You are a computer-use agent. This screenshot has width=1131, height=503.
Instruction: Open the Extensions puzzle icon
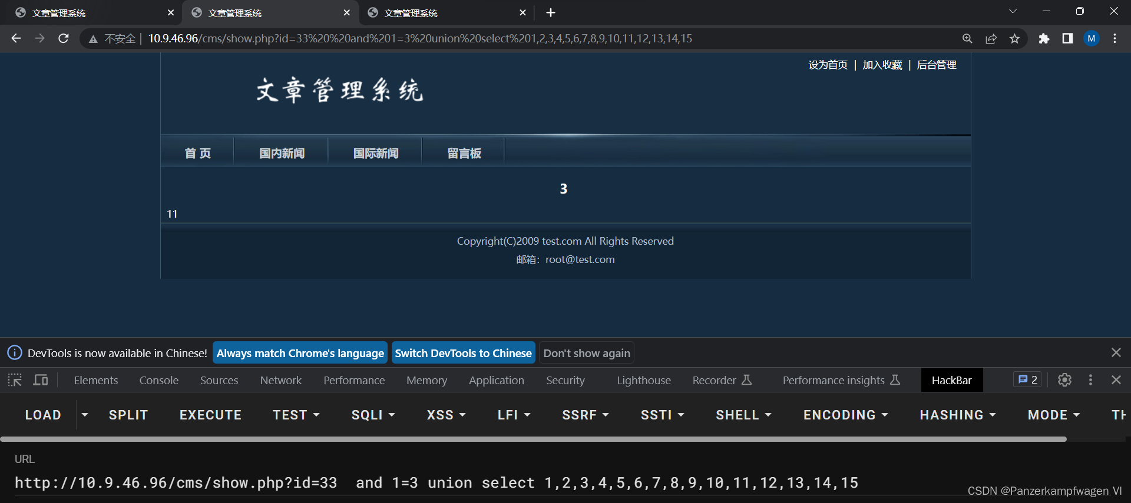point(1044,39)
